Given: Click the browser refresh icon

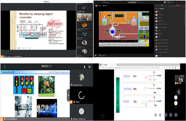Looking at the screenshot, I should [103, 68].
